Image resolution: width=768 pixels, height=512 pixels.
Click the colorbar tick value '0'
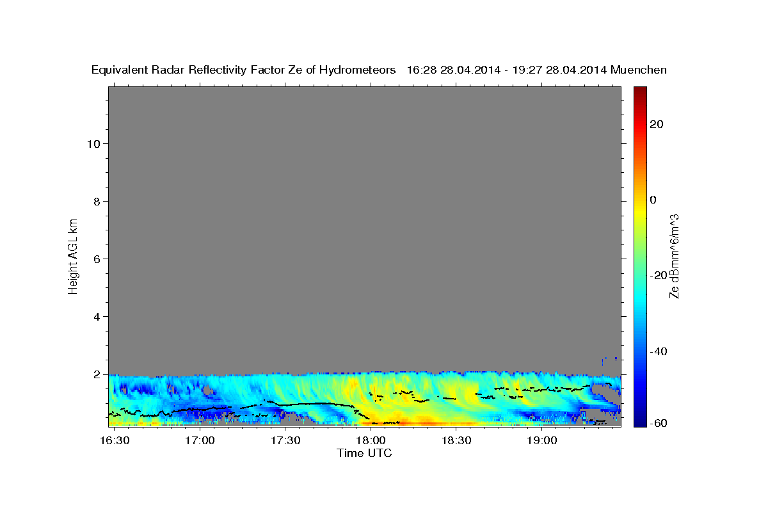pos(653,200)
